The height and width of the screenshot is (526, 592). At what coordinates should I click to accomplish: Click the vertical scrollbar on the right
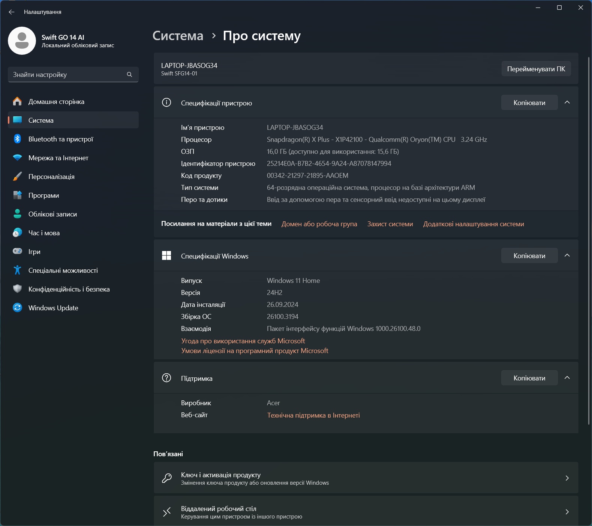589,240
